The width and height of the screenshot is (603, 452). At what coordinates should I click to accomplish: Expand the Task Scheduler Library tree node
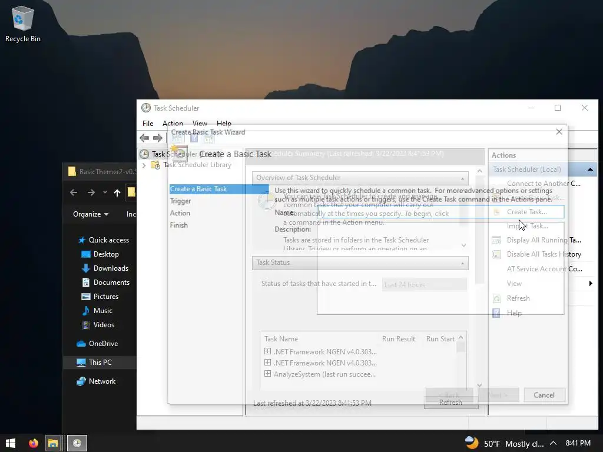point(144,165)
